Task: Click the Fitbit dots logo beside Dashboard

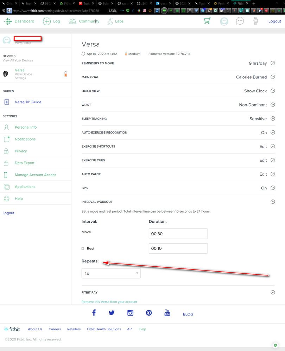Action: coord(8,21)
